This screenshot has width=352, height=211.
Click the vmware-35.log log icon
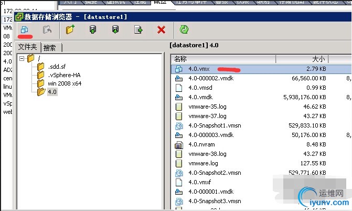[179, 107]
